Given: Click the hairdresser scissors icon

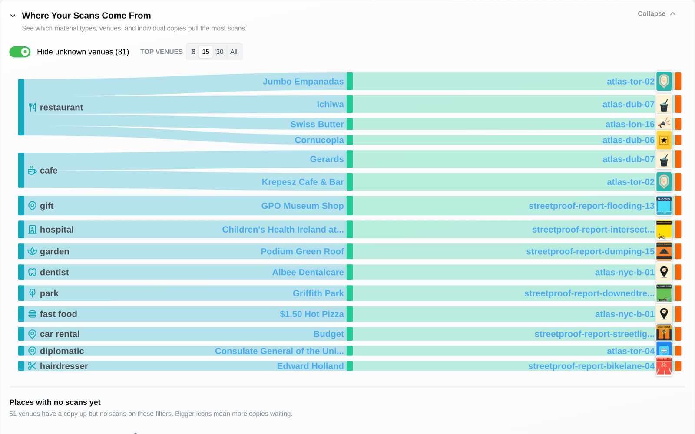Looking at the screenshot, I should [32, 366].
